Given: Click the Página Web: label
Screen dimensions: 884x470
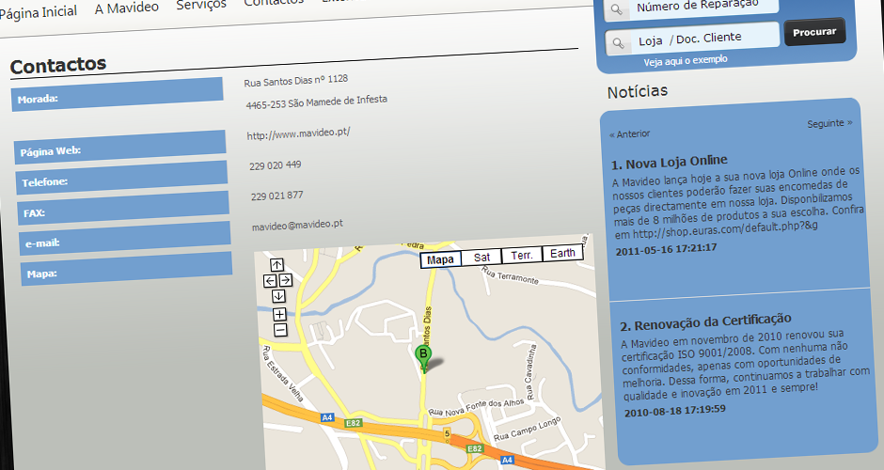Looking at the screenshot, I should (50, 151).
